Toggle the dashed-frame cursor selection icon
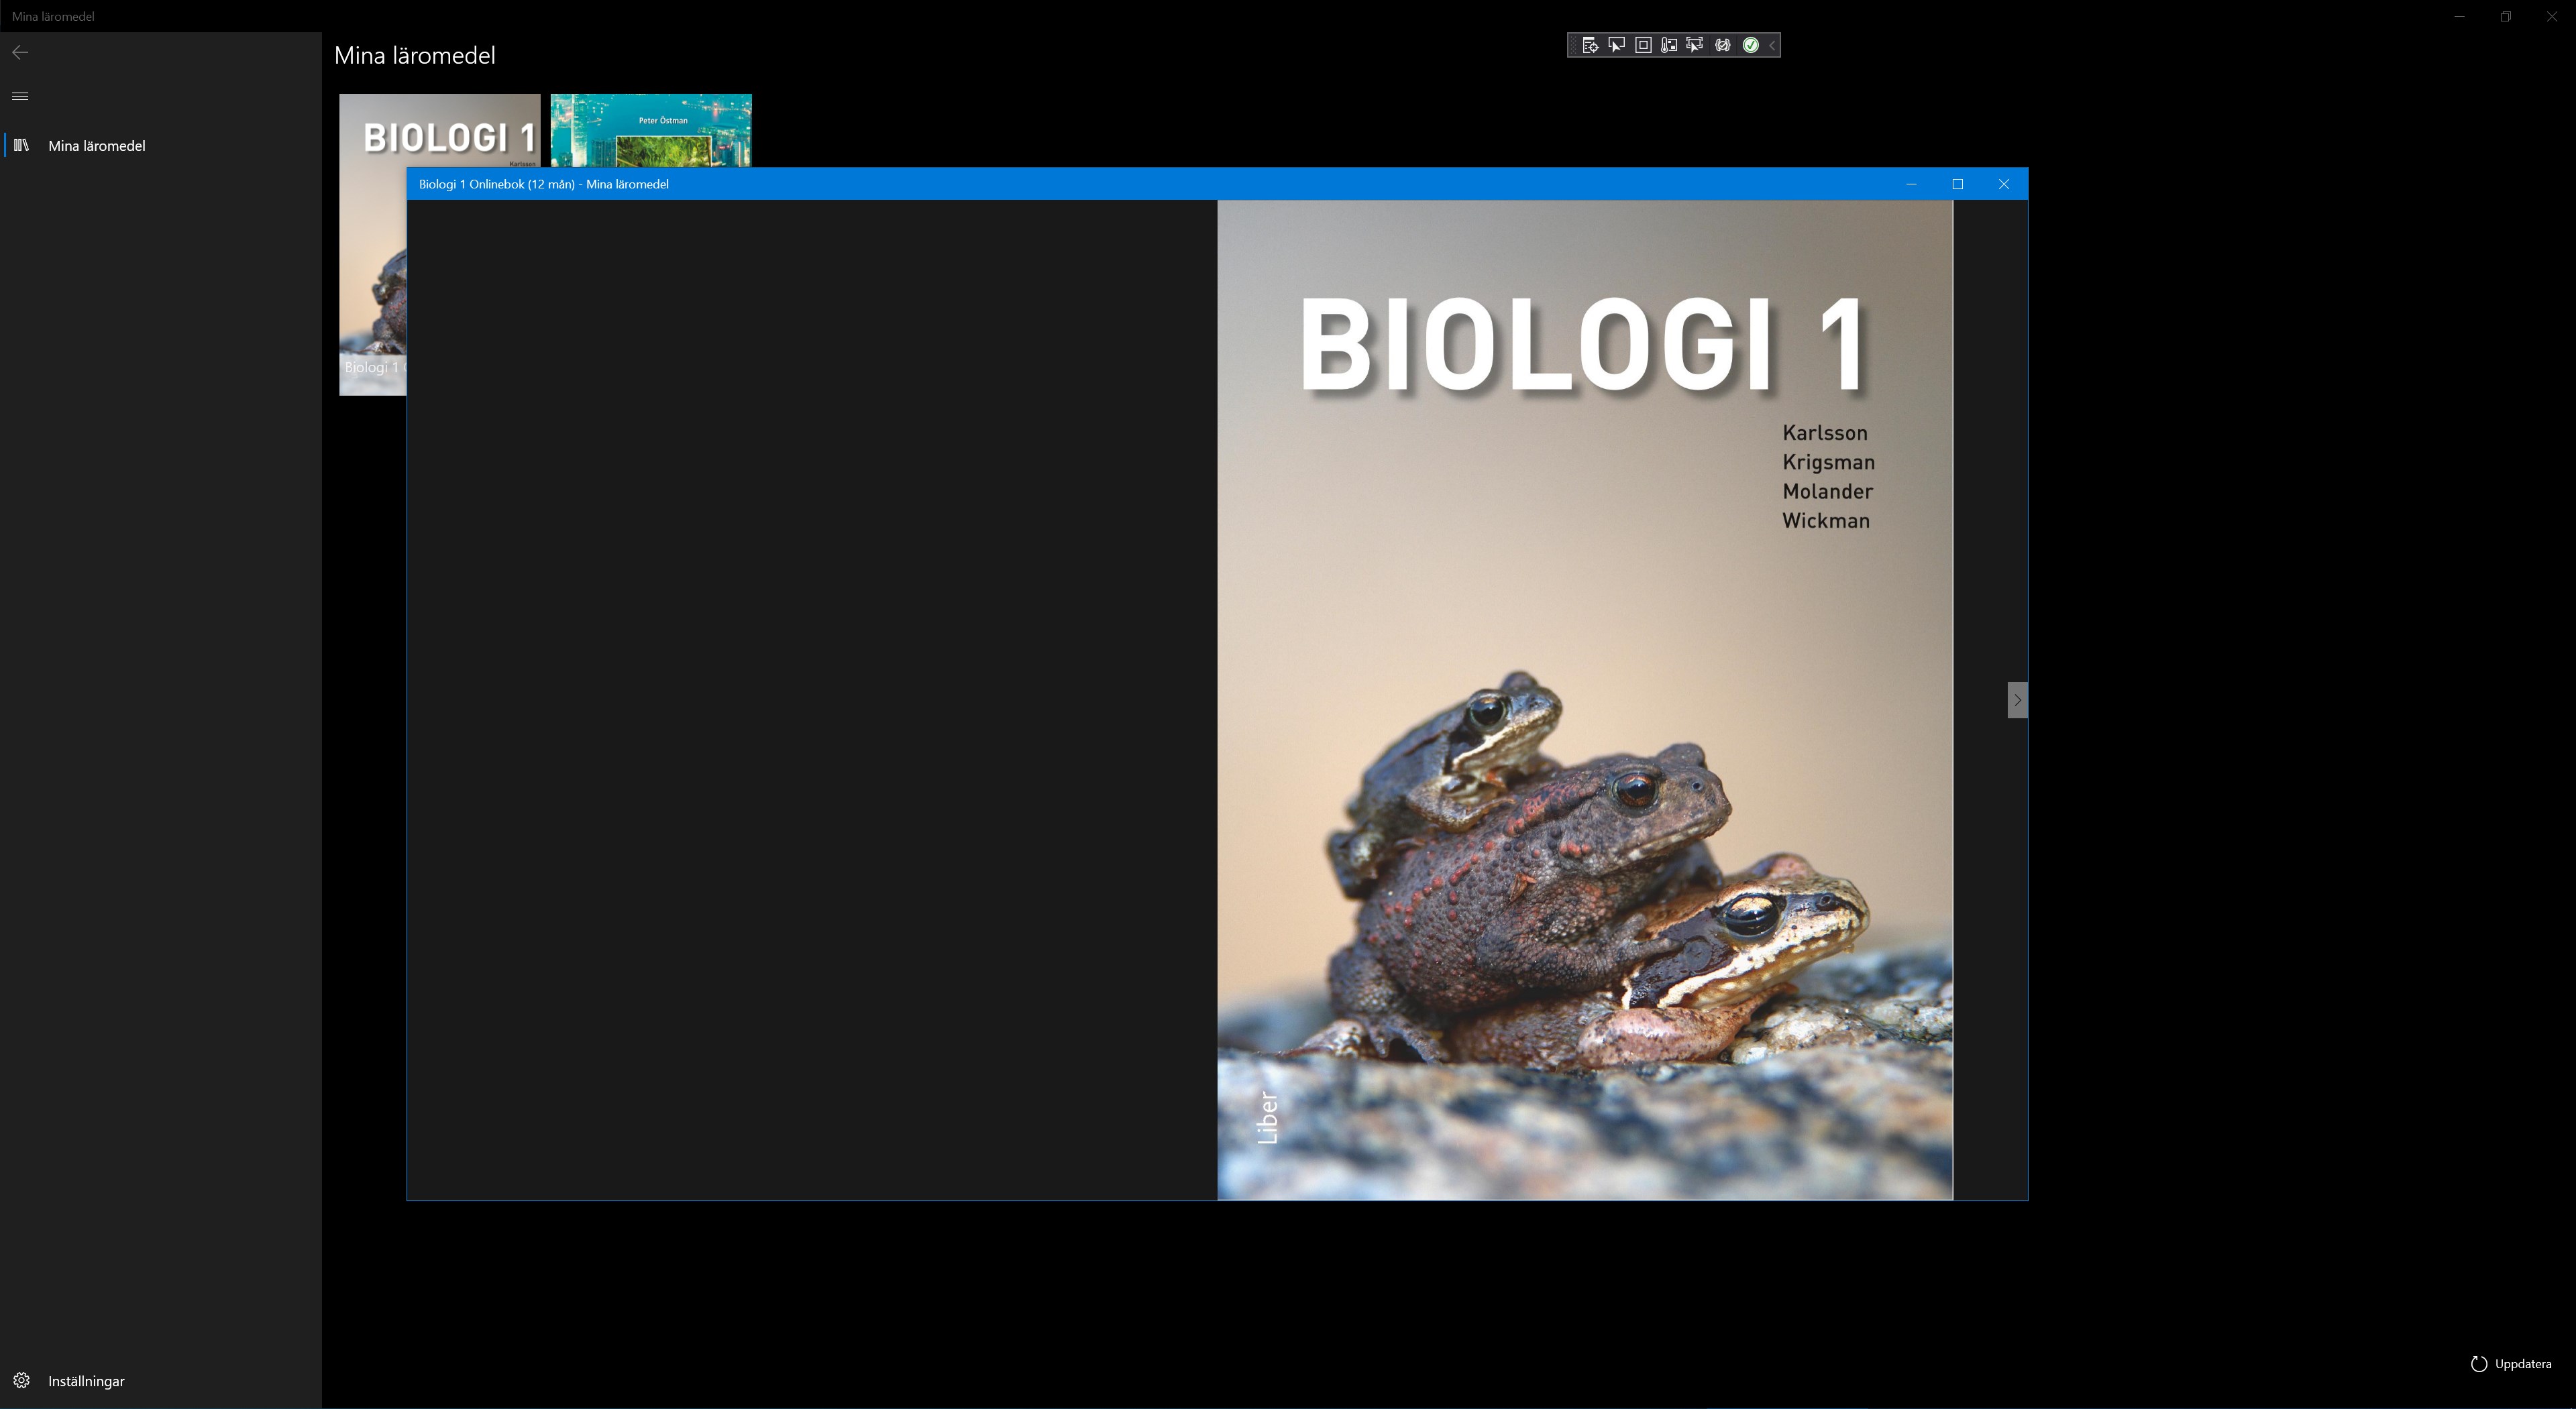 coord(1695,45)
